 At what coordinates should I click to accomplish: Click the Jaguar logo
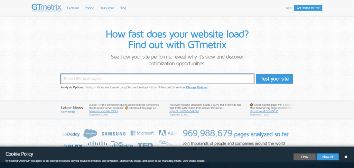166,144
